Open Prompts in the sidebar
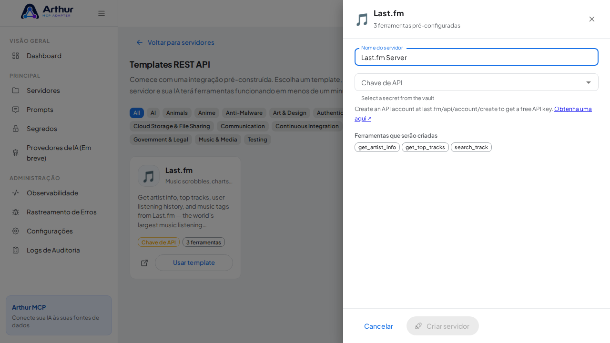Screen dimensions: 610x343 59,110
